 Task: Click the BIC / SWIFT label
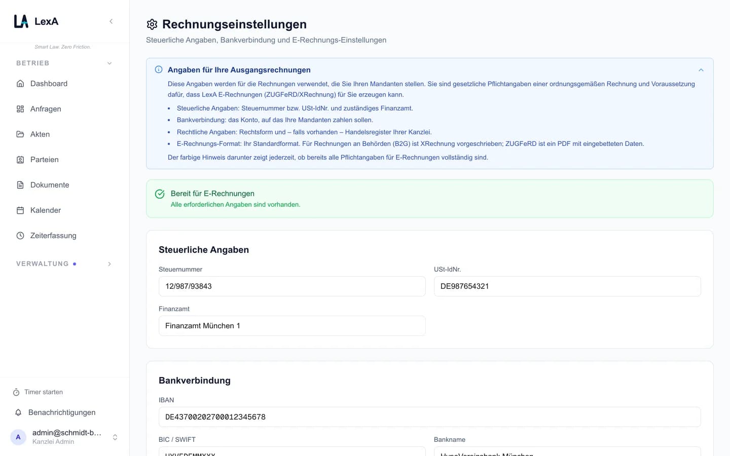[x=177, y=440]
